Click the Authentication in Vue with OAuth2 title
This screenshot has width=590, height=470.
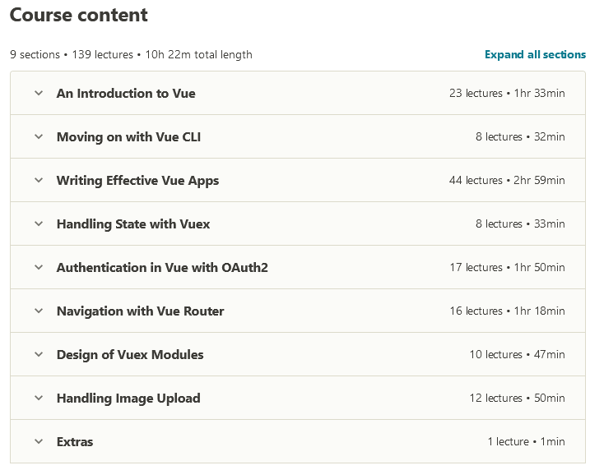[x=162, y=268]
